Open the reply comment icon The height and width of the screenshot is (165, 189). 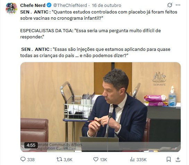(x=23, y=159)
